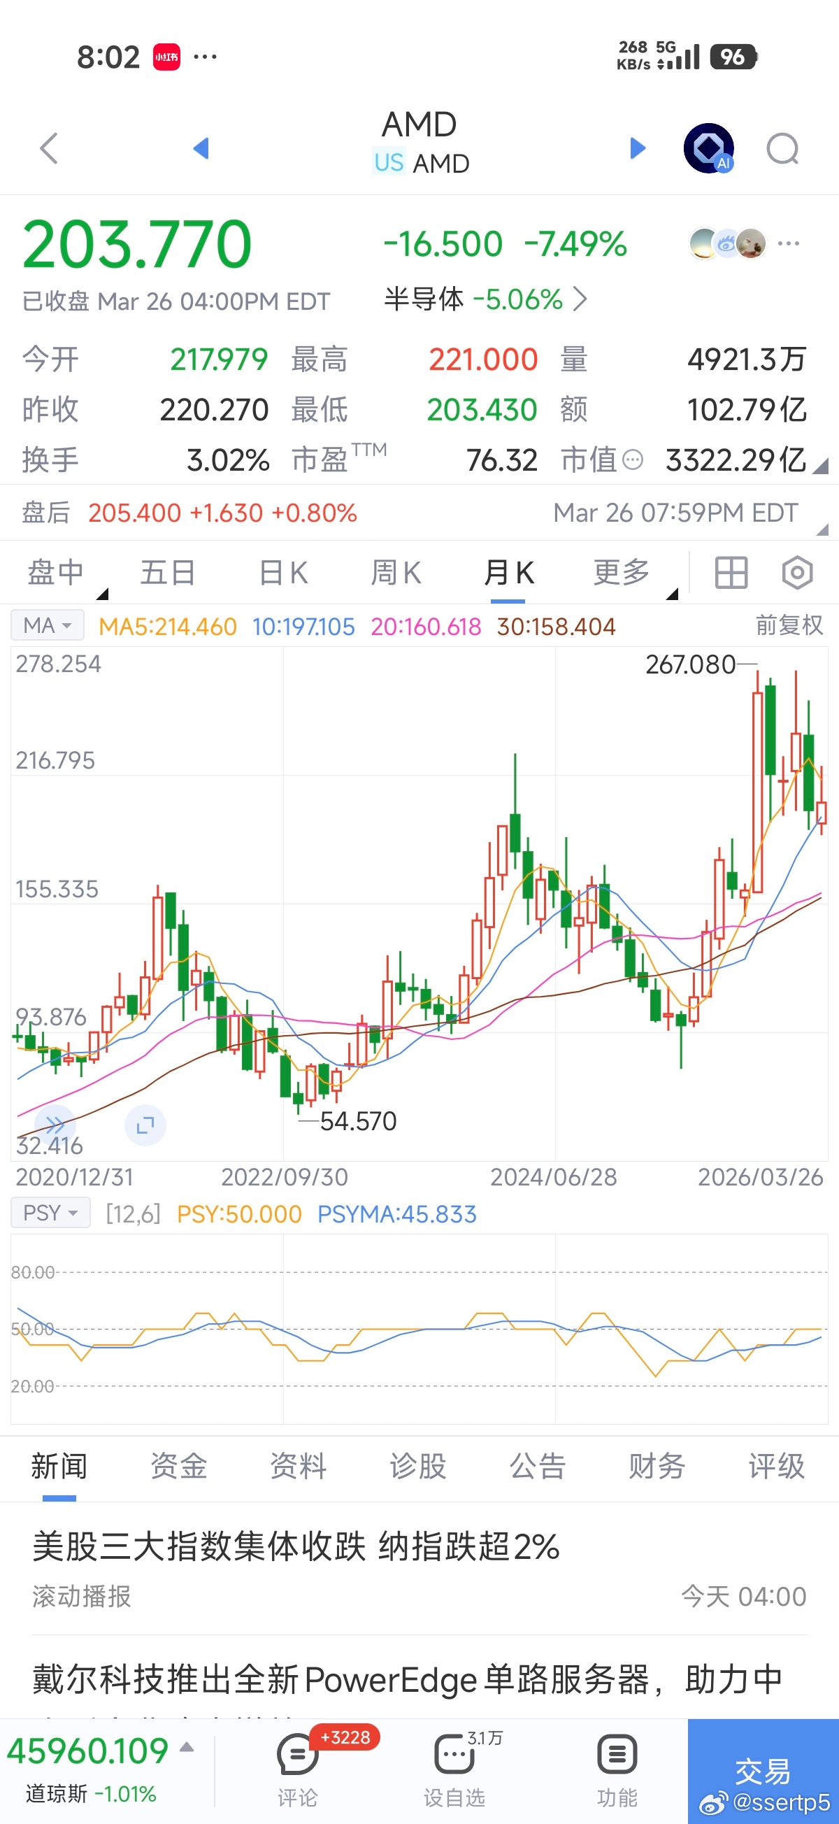Tap the user avatars group icon
Screen dimensions: 839x1824
point(728,243)
